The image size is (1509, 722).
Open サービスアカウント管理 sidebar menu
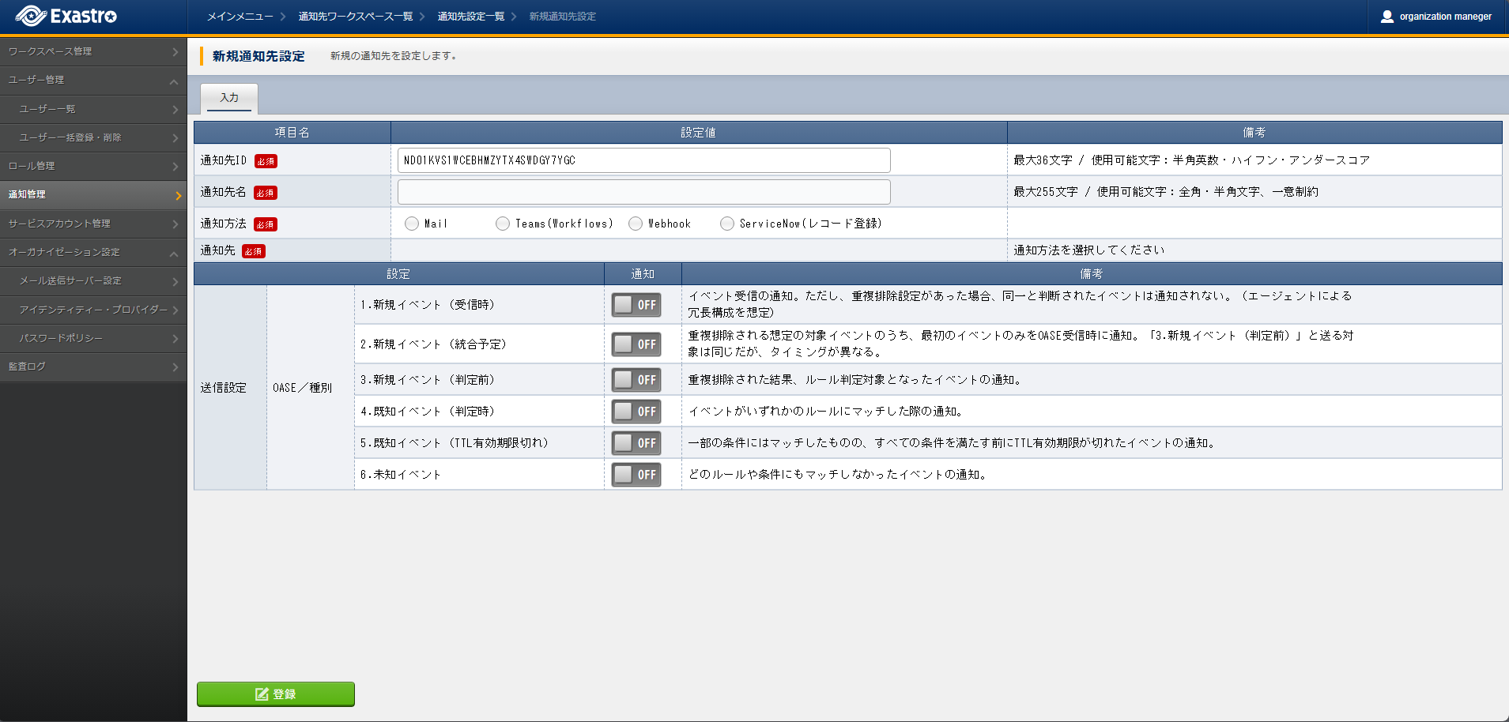click(x=93, y=224)
